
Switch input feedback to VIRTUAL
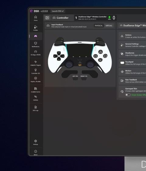point(109,26)
